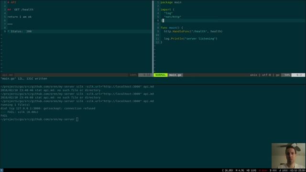Click the '--- FAIL: silk (0.00s)' line
Image resolution: width=306 pixels, height=172 pixels.
[x=19, y=112]
